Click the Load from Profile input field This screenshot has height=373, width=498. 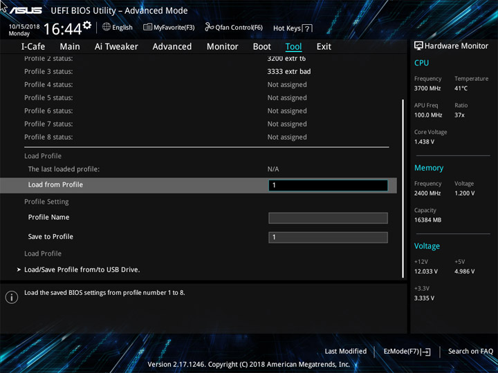[328, 185]
